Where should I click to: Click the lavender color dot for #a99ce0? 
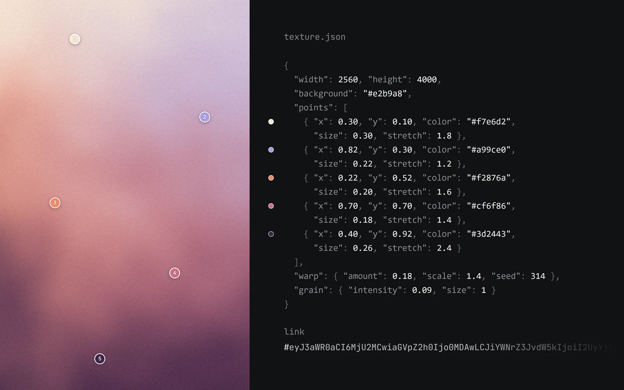271,150
